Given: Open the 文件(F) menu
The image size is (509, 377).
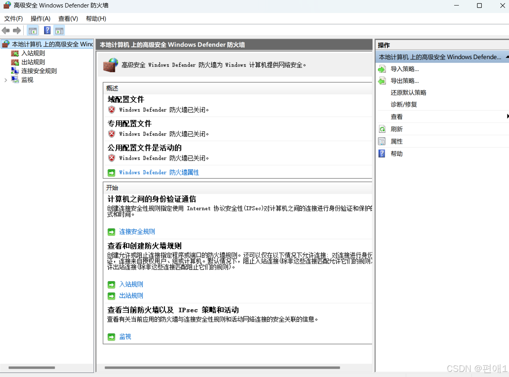Looking at the screenshot, I should [13, 19].
